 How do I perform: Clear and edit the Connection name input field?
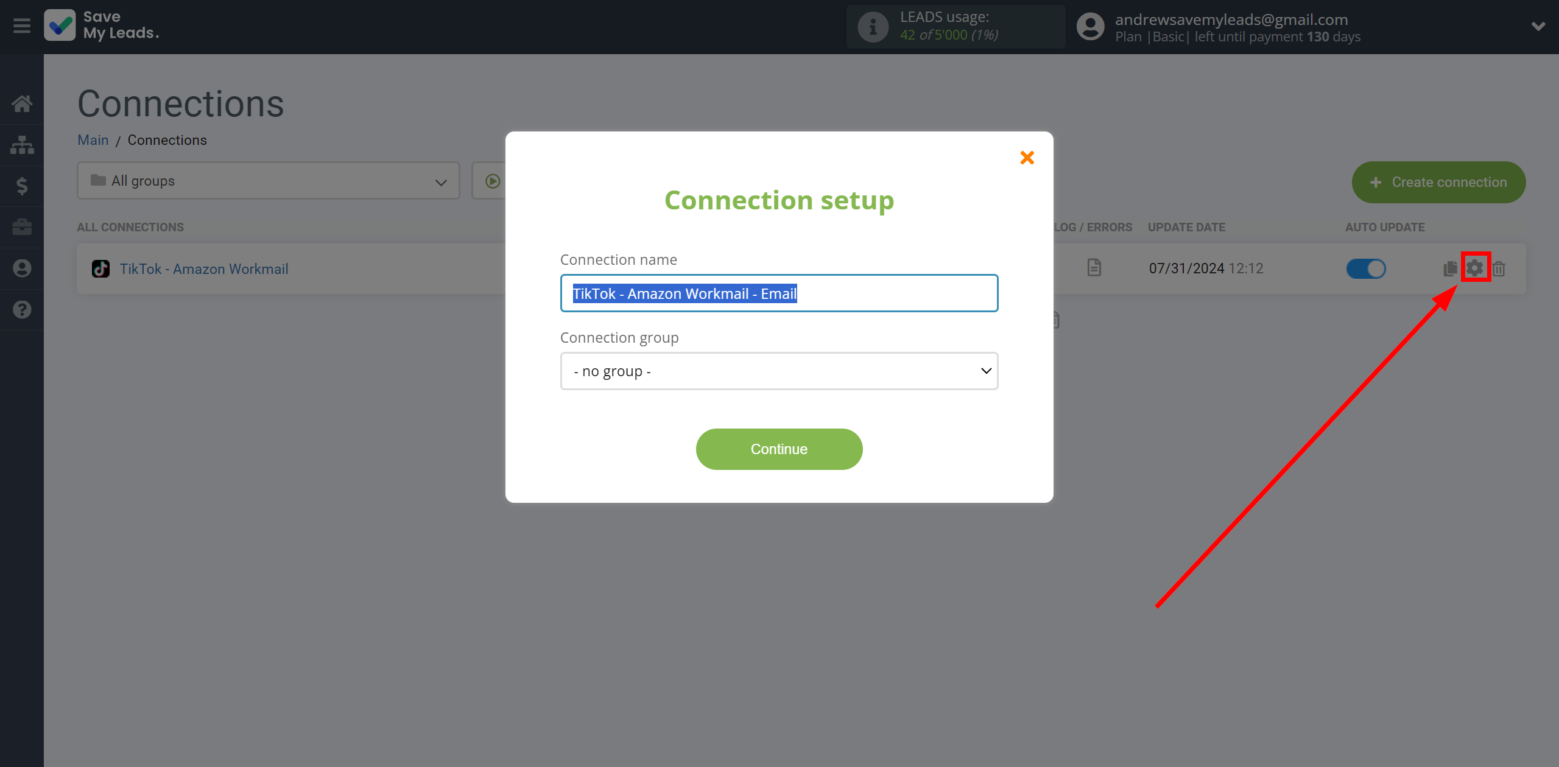point(779,293)
